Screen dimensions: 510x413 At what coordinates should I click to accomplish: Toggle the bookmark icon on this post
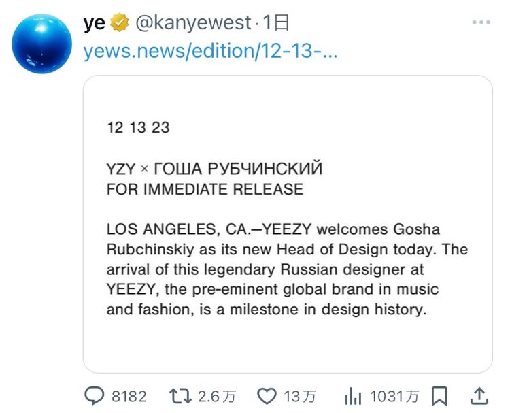(x=440, y=396)
